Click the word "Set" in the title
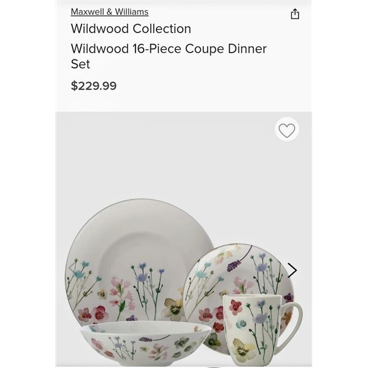This screenshot has width=368, height=368. click(80, 64)
